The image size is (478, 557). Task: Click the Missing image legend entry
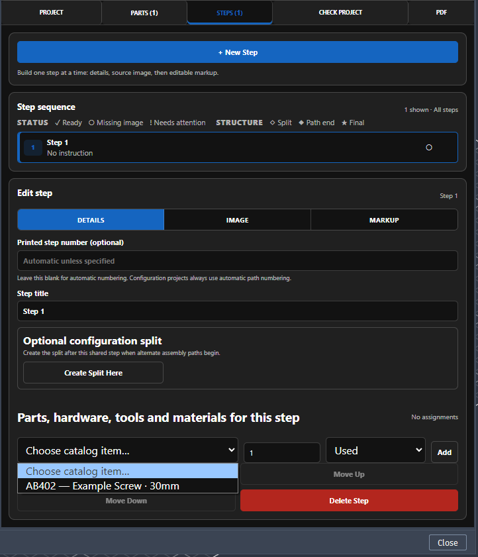tap(116, 123)
